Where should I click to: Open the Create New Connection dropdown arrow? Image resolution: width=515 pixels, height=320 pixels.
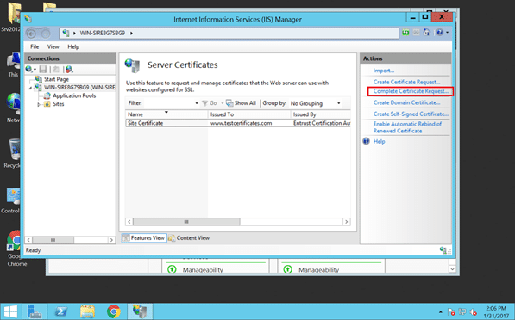coord(35,69)
